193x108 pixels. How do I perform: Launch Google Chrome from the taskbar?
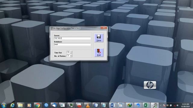point(38,105)
